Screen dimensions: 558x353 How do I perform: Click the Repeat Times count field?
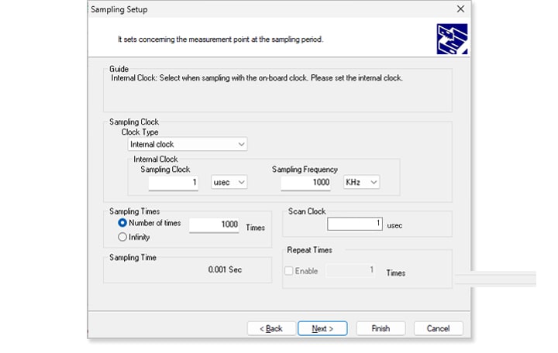coord(351,270)
